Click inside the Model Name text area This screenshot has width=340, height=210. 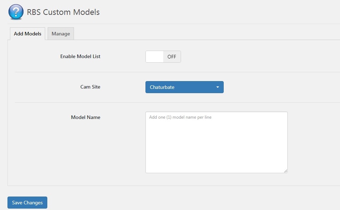click(x=216, y=142)
